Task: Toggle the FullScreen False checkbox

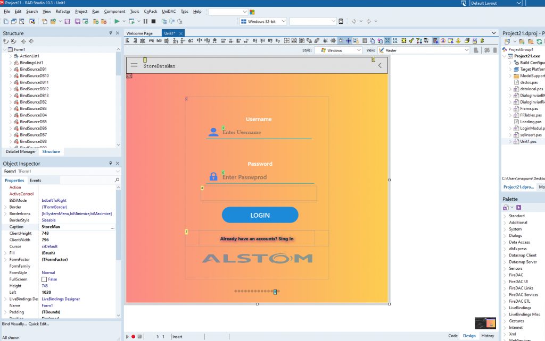Action: coord(44,279)
